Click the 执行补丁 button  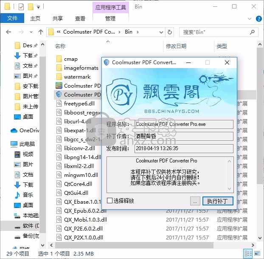pyautogui.click(x=218, y=201)
